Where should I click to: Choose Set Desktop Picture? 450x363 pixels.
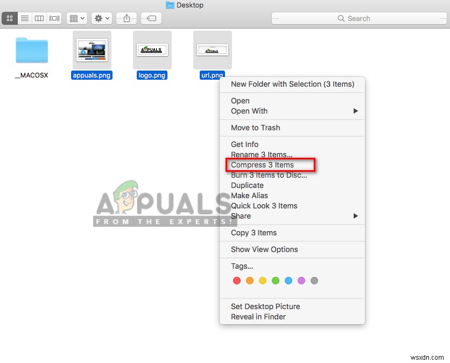click(265, 306)
